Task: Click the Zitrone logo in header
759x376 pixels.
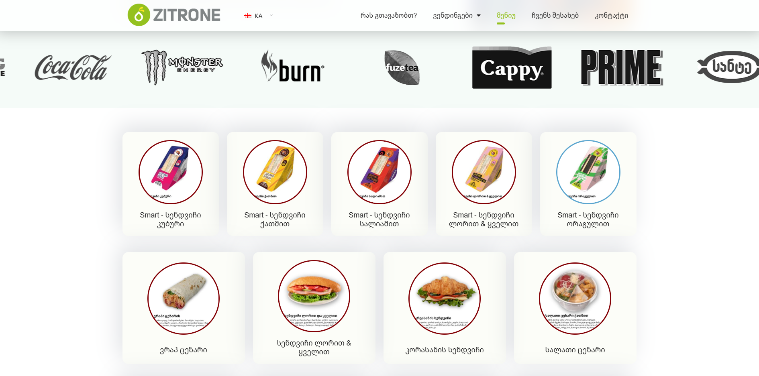Action: [x=174, y=15]
